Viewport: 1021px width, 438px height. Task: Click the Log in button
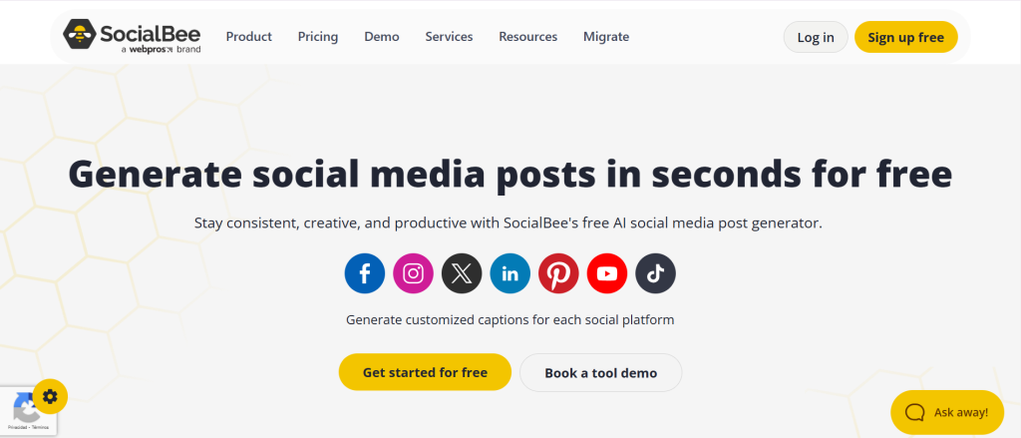pyautogui.click(x=816, y=38)
